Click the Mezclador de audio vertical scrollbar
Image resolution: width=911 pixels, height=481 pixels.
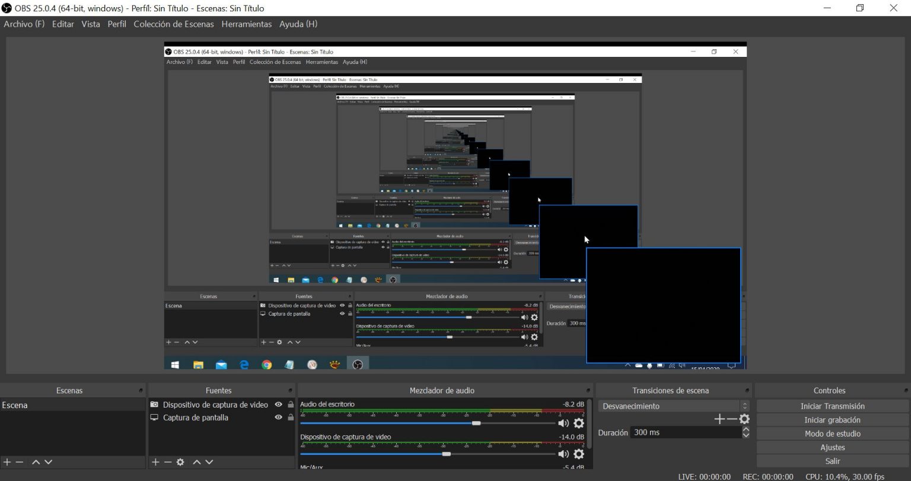tap(589, 424)
